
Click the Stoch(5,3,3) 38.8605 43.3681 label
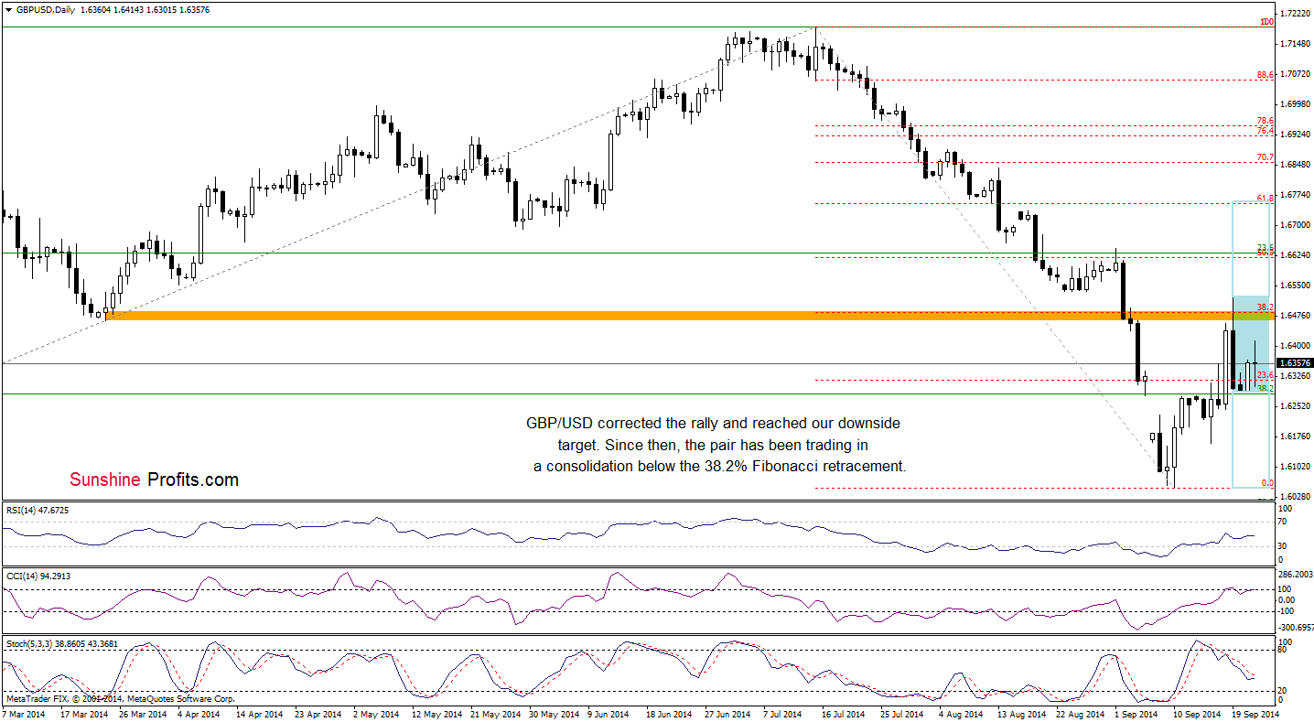point(61,644)
